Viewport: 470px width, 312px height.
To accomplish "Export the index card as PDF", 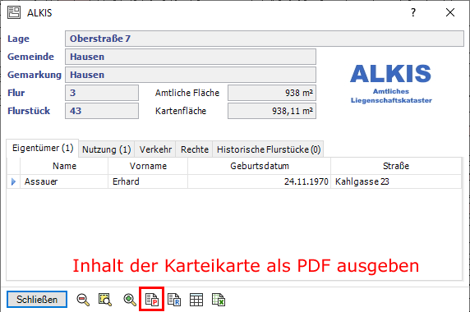I will coord(152,300).
